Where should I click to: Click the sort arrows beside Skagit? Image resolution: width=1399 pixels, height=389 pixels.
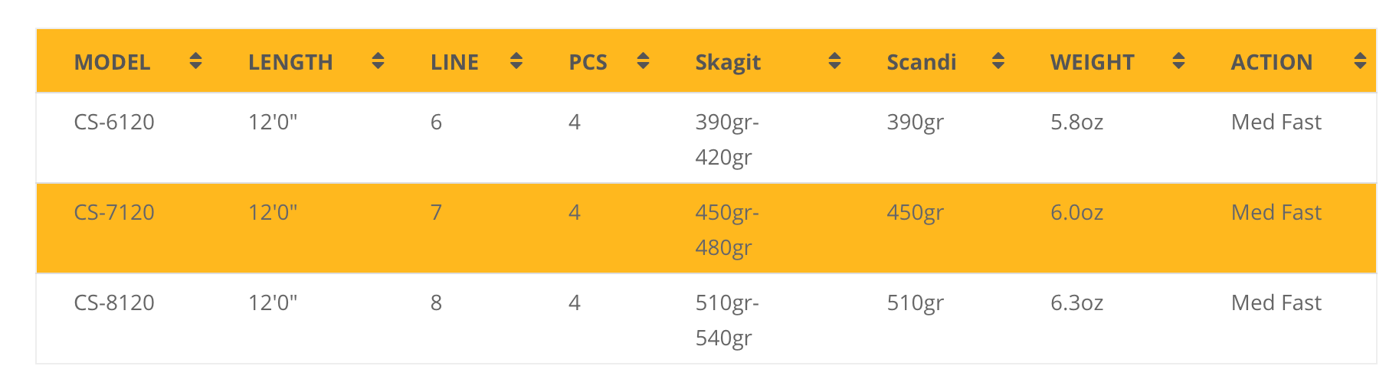click(835, 61)
